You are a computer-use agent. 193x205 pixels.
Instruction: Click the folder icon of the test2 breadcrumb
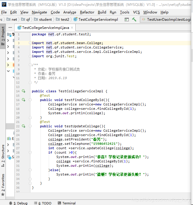58,19
